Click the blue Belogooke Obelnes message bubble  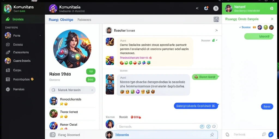pos(196,106)
